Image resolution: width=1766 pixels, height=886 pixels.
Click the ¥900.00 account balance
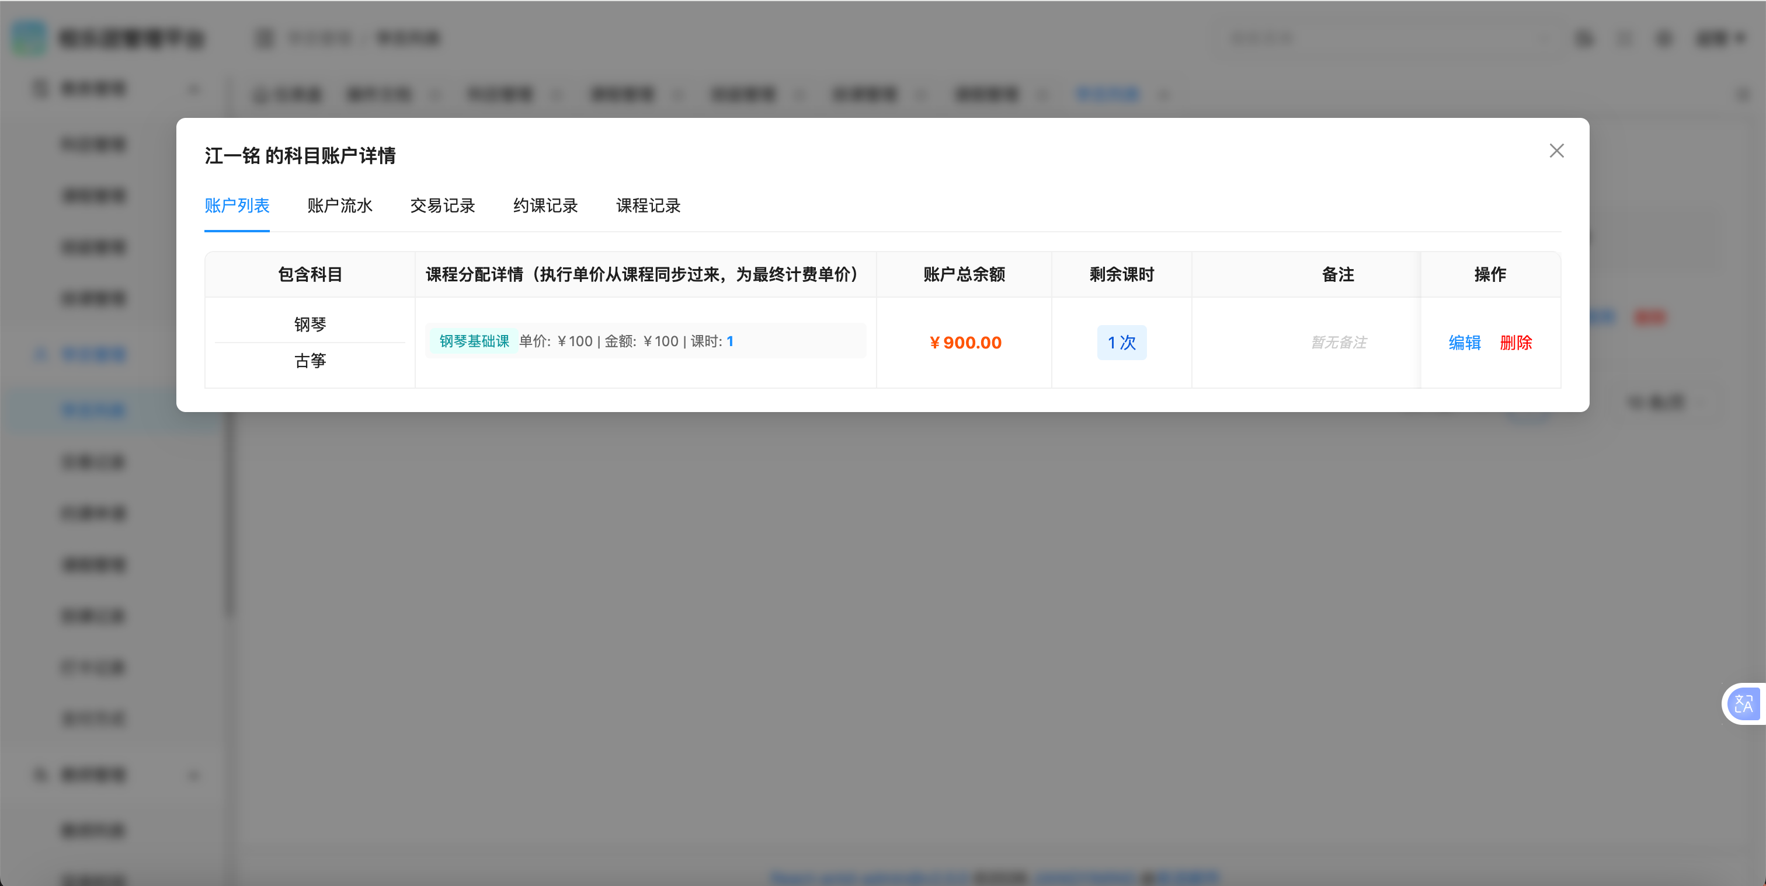click(965, 343)
